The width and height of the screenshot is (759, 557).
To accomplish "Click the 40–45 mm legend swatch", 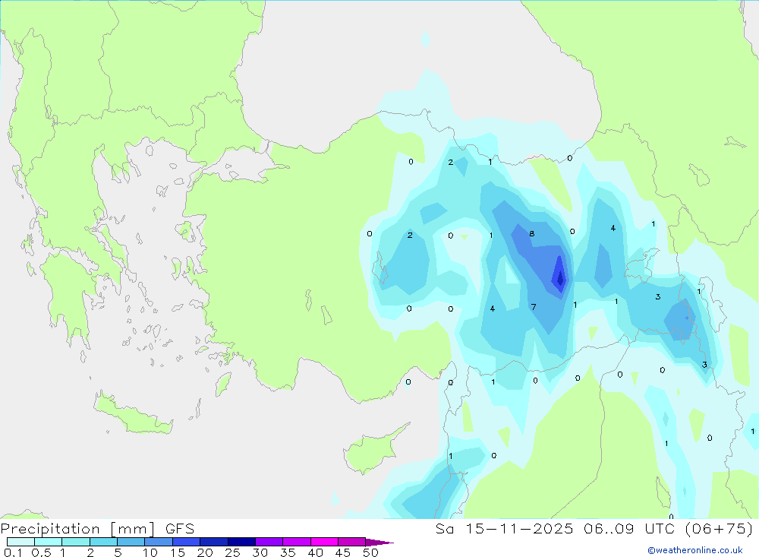I will point(324,542).
